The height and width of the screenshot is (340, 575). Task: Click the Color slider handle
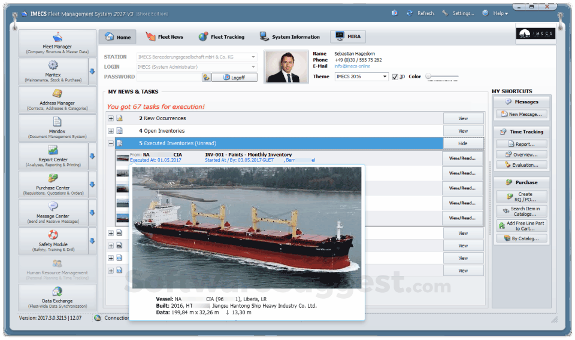pyautogui.click(x=428, y=76)
